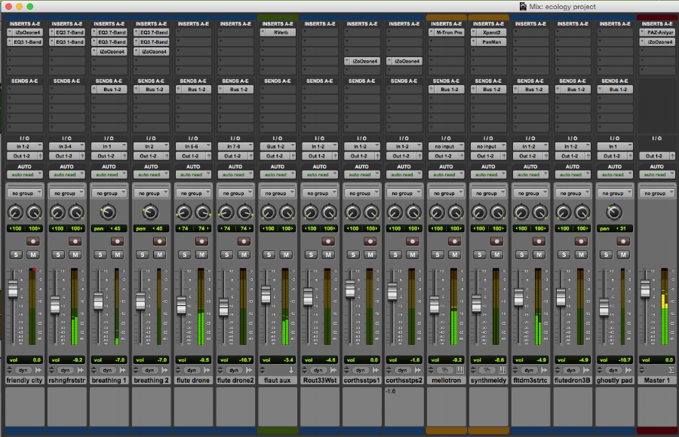
Task: Click the audio track type icon on corthsstps1
Action: click(376, 371)
